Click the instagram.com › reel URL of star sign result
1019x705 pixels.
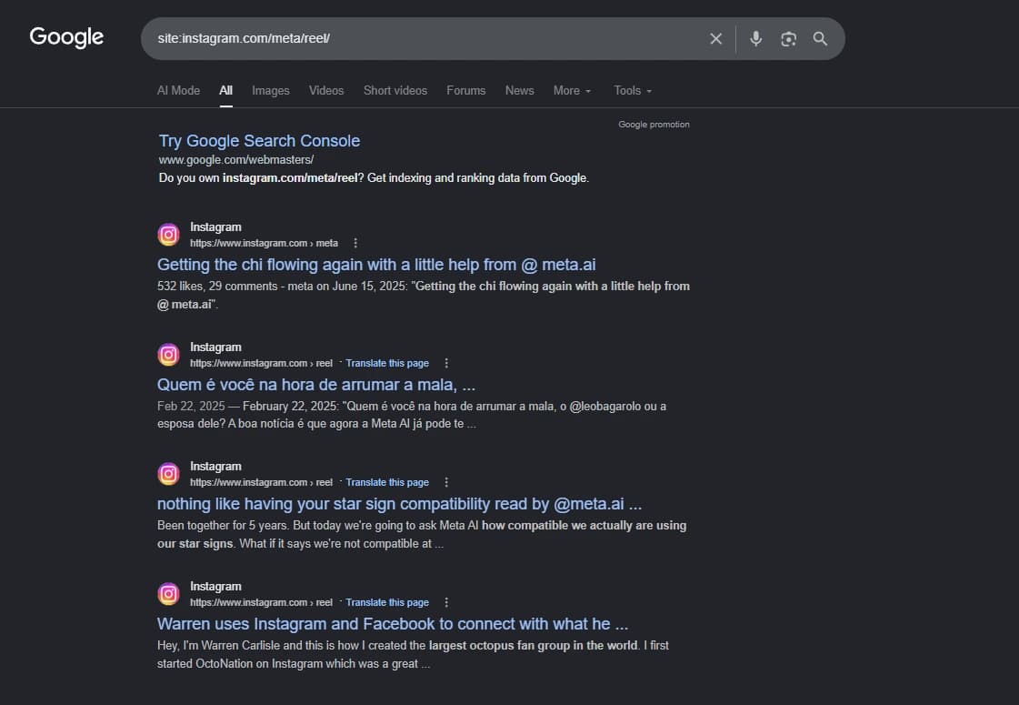pyautogui.click(x=261, y=482)
